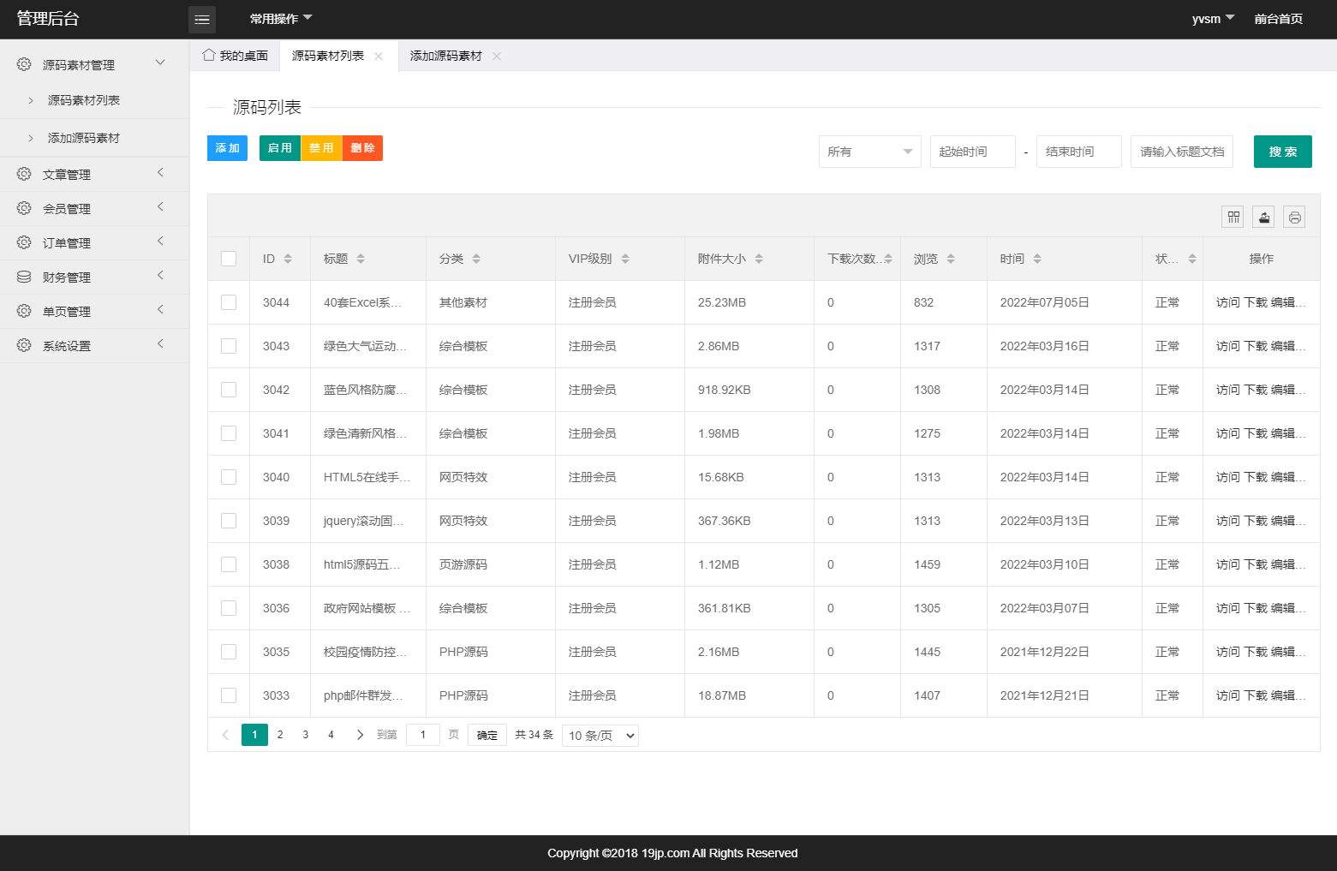This screenshot has height=871, width=1337.
Task: Check the row with ID 3040
Action: coord(229,477)
